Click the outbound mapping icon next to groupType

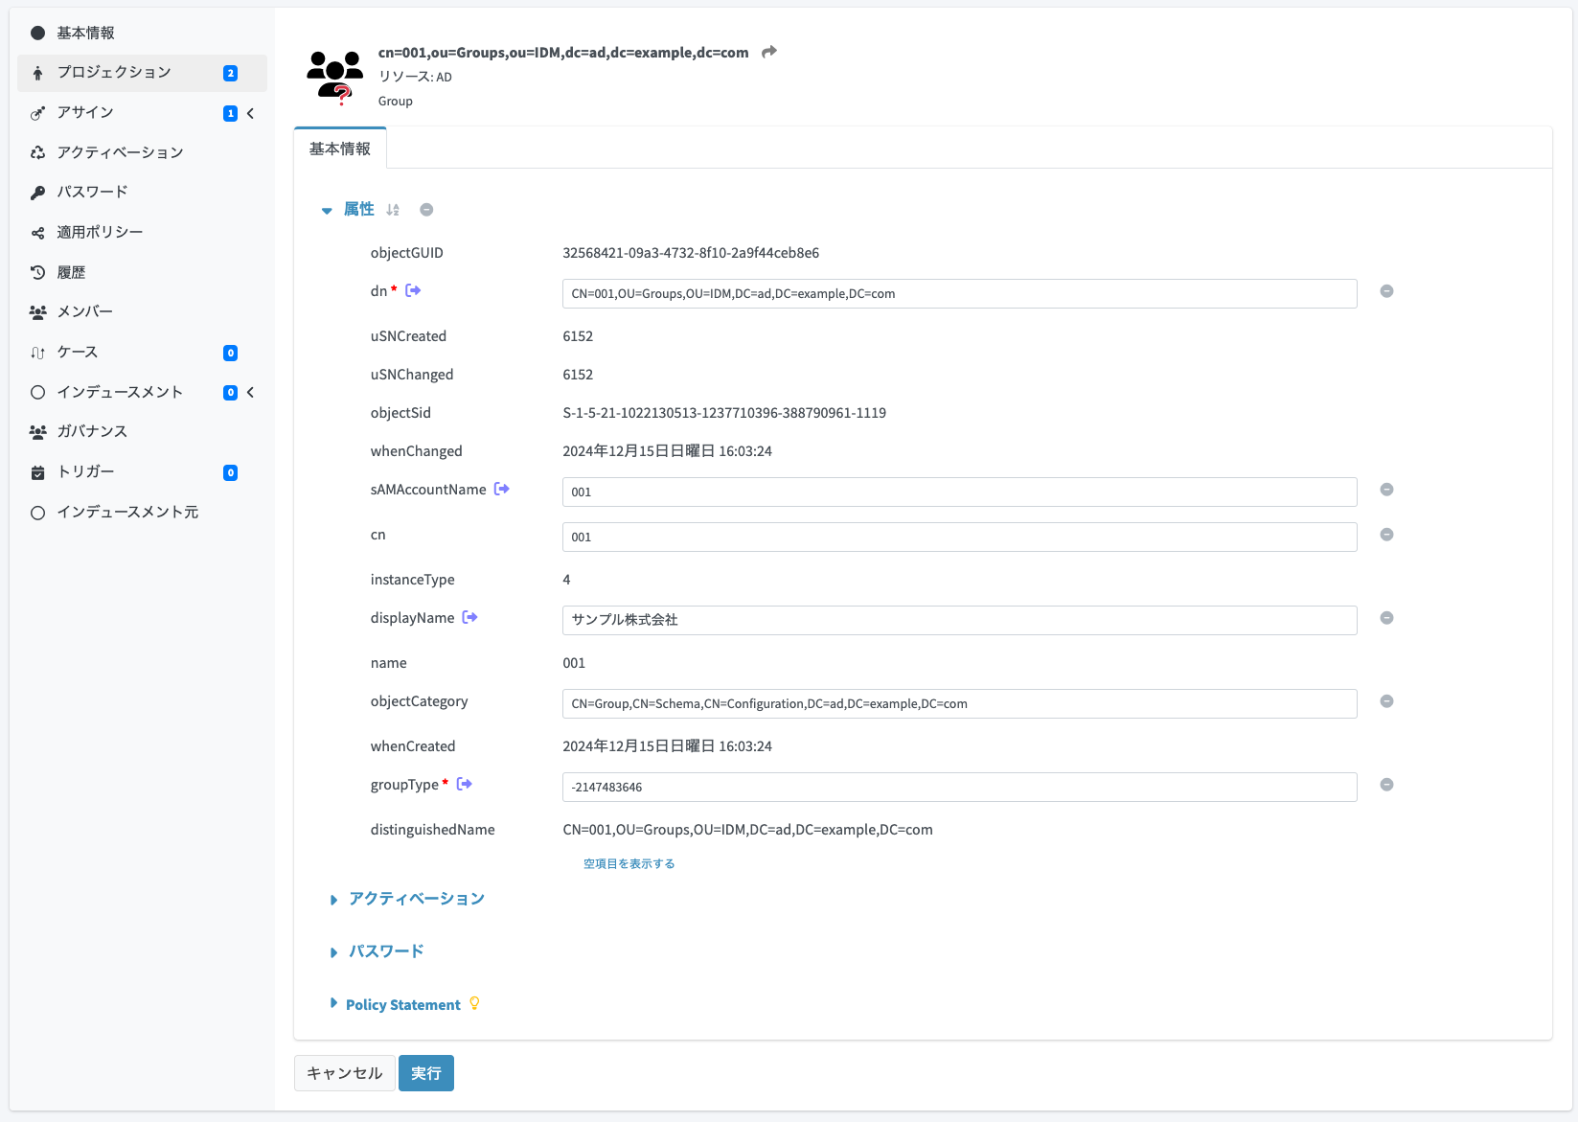click(465, 784)
